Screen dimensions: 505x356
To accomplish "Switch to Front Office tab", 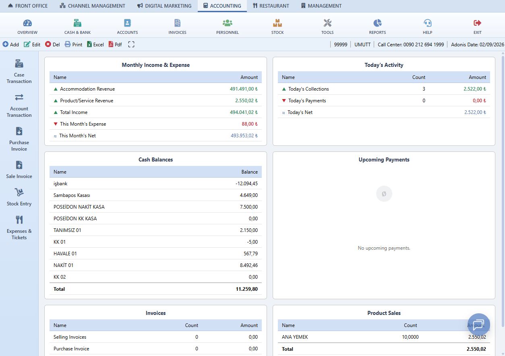I will point(27,6).
